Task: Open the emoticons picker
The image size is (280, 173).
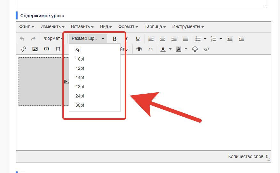Action: (195, 49)
